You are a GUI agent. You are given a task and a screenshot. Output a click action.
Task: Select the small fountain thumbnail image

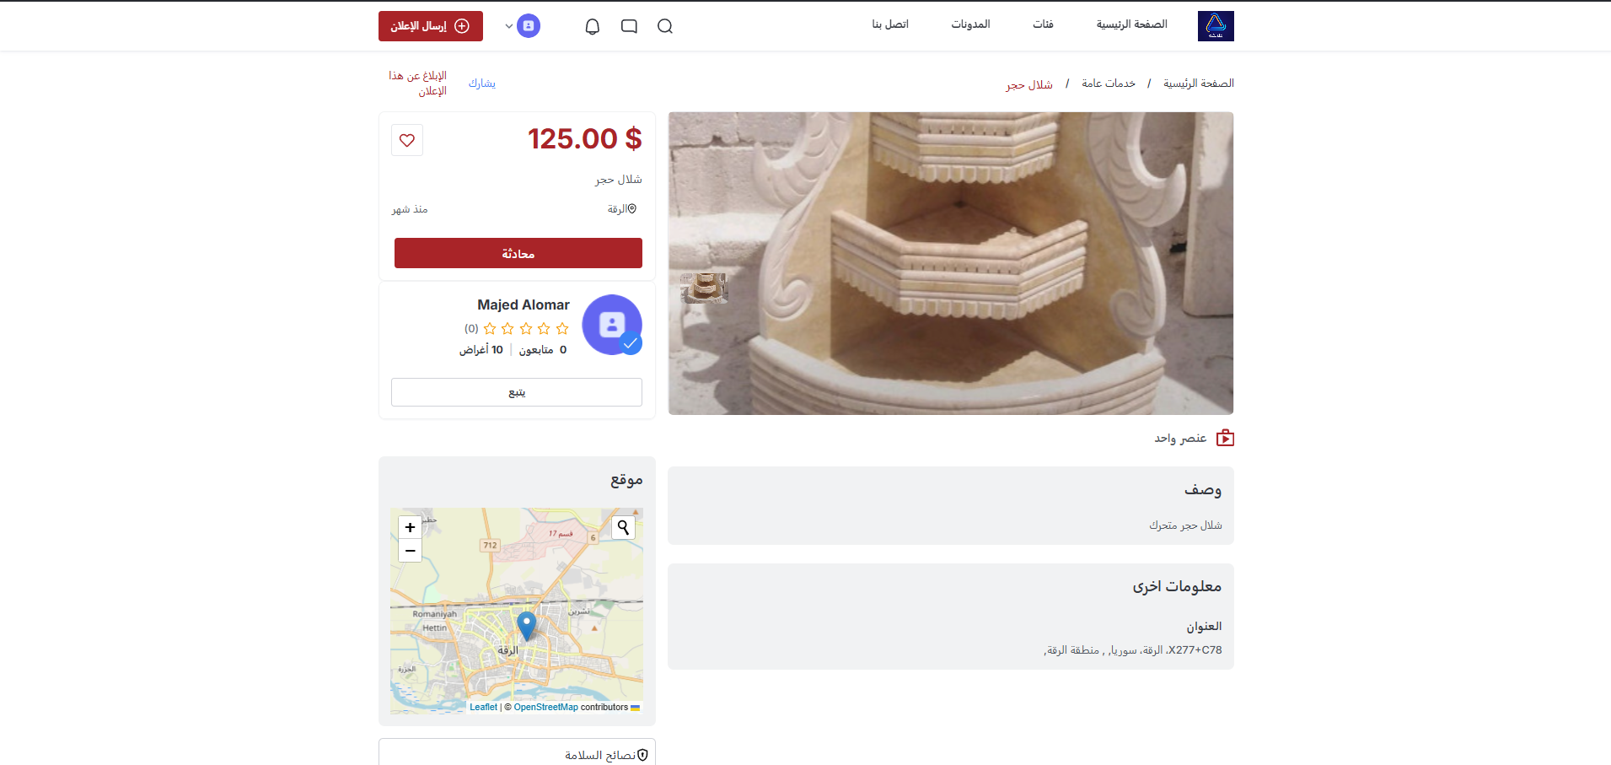click(704, 288)
